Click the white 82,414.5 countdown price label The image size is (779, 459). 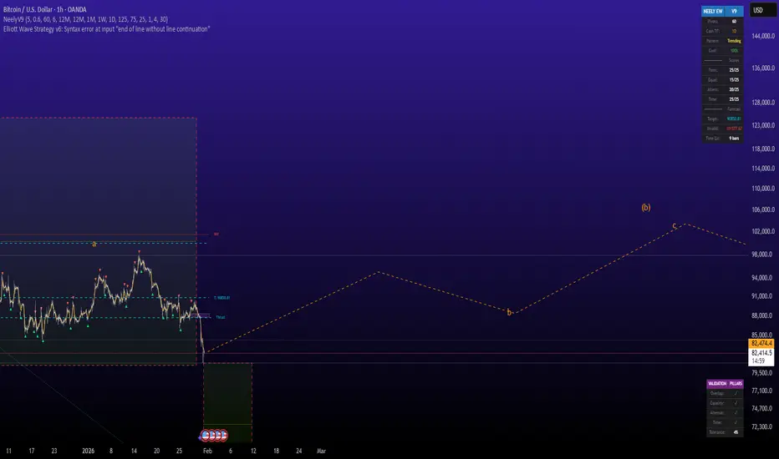coord(761,353)
